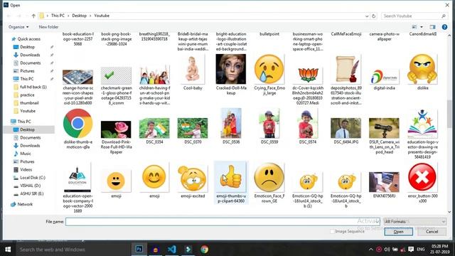This screenshot has width=455, height=256.
Task: Select the Crying_Face_Emoji_large file
Action: (269, 75)
